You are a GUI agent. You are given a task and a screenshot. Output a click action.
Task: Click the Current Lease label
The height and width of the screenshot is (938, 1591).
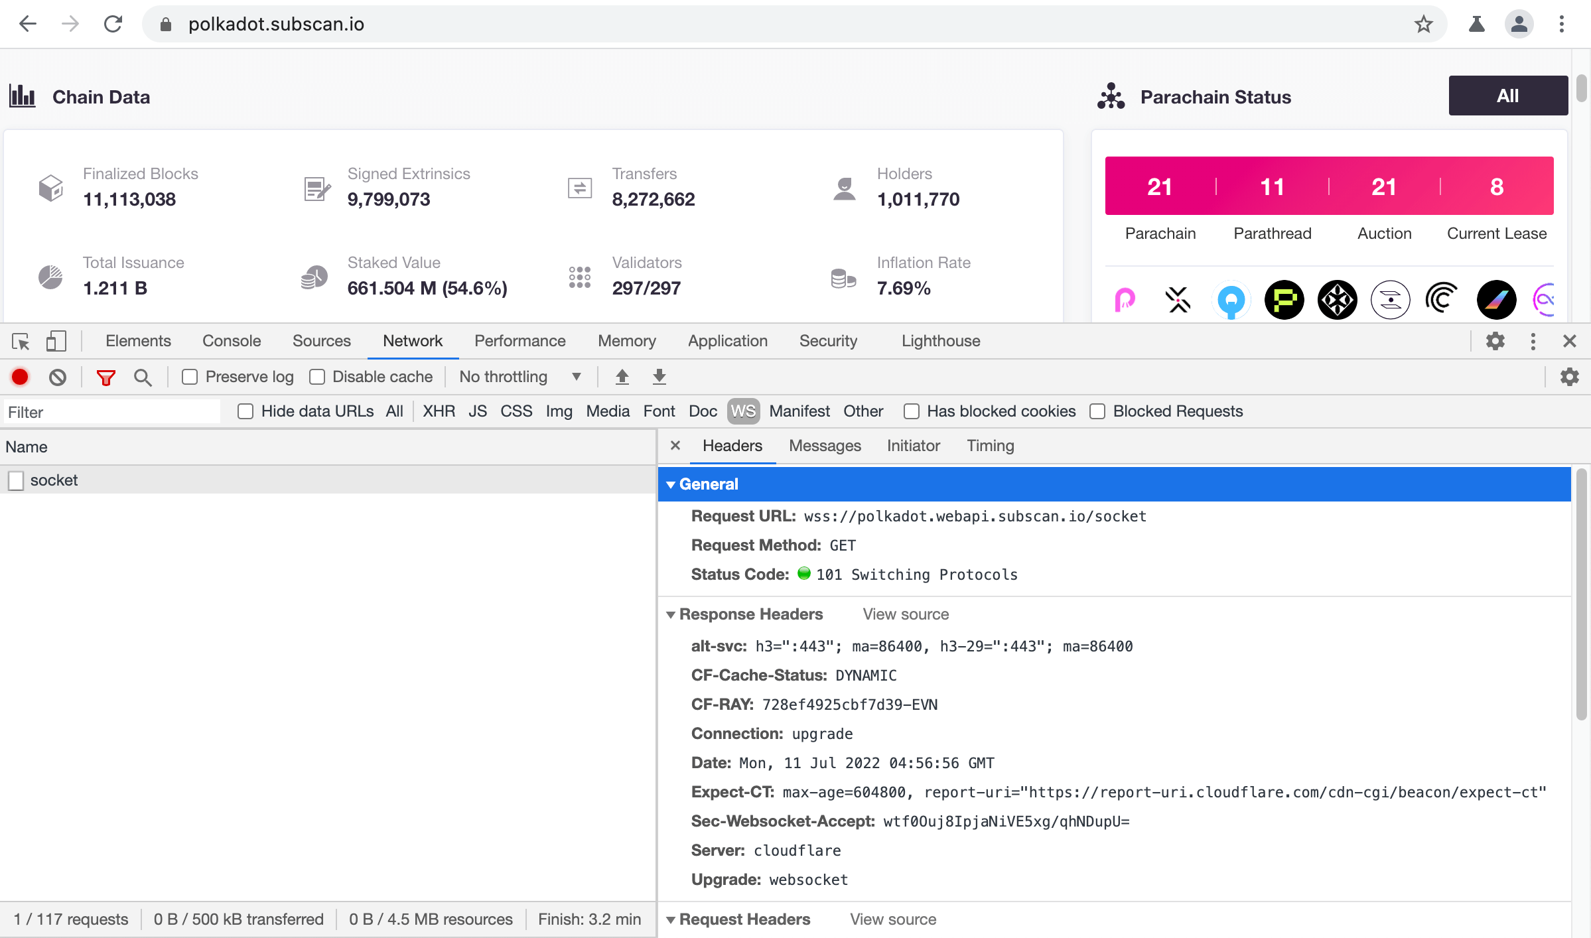point(1496,234)
